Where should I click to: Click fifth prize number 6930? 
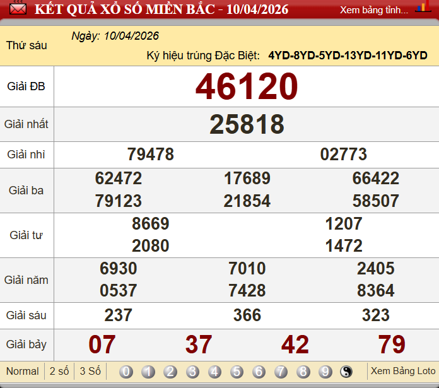[119, 269]
